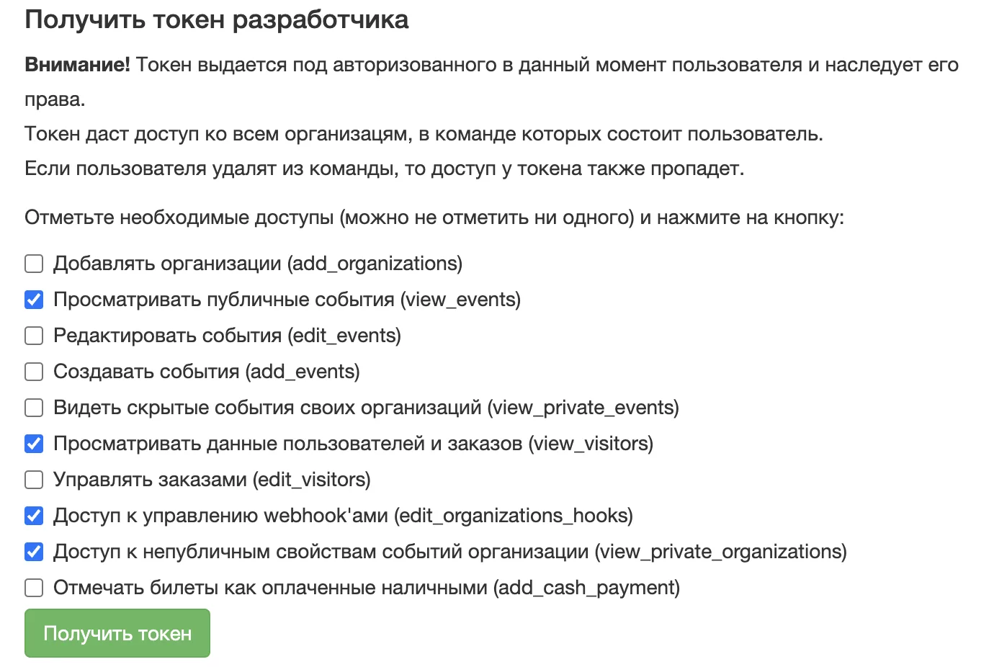
Task: Tick the add_cash_payment checkbox
Action: tap(34, 588)
